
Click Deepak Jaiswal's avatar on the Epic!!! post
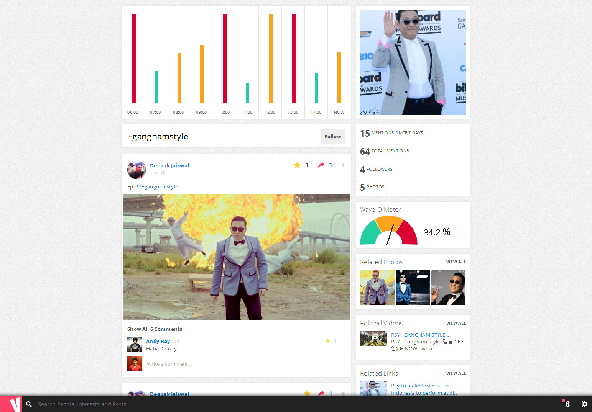(136, 170)
